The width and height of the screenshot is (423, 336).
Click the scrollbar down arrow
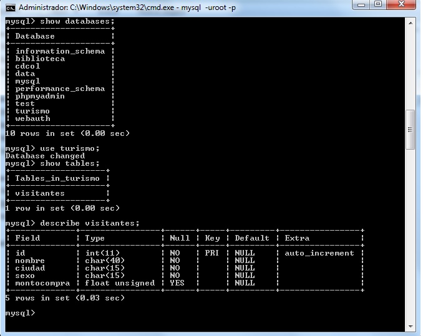coord(410,325)
